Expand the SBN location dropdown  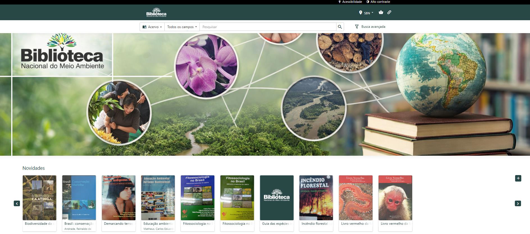(x=366, y=13)
